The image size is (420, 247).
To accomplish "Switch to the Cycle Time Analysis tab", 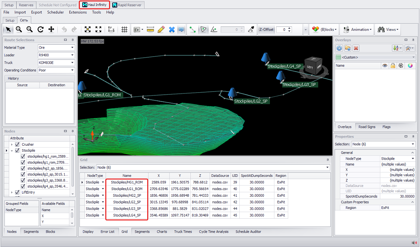I will click(x=213, y=232).
